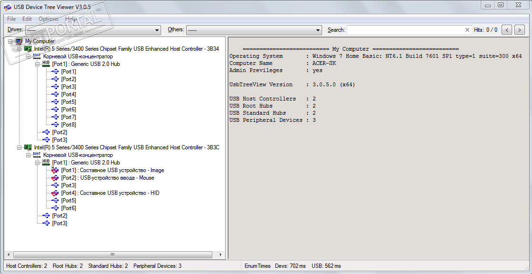Screen dimensions: 532x274
Task: Select [Port1] in the first Generic hub
Action: 68,72
